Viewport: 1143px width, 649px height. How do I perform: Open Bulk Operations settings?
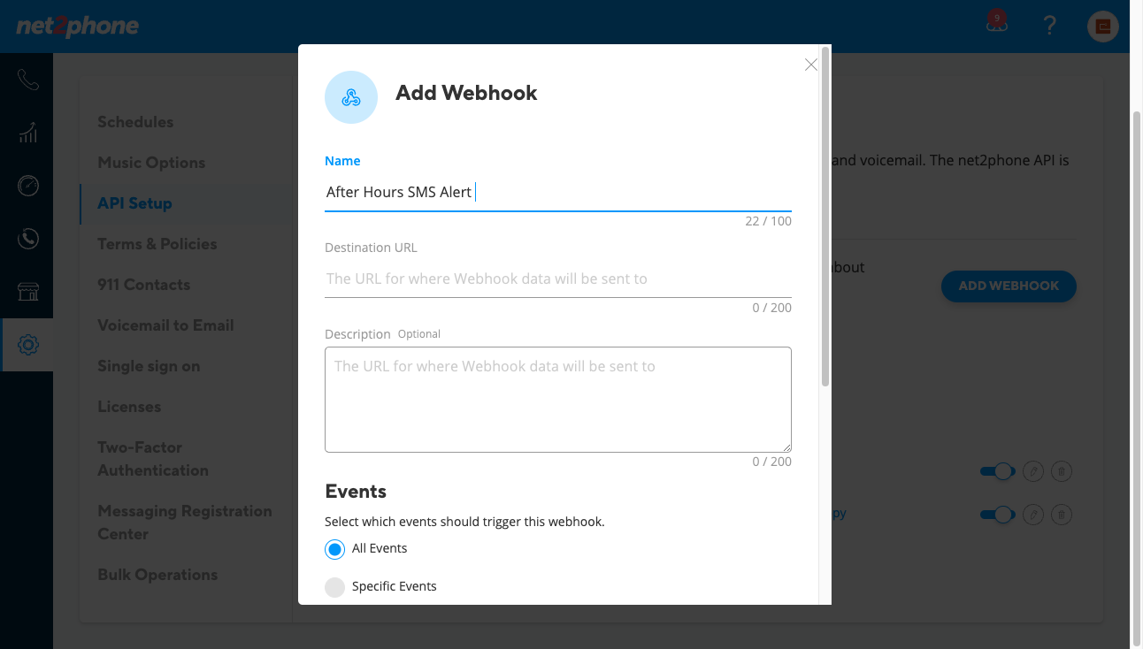pos(157,575)
